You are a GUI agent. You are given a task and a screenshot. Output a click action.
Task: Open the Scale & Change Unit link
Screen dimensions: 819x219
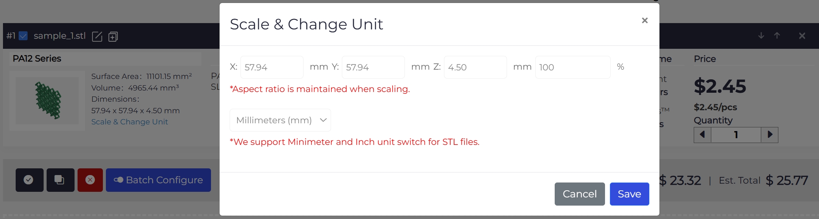click(130, 122)
